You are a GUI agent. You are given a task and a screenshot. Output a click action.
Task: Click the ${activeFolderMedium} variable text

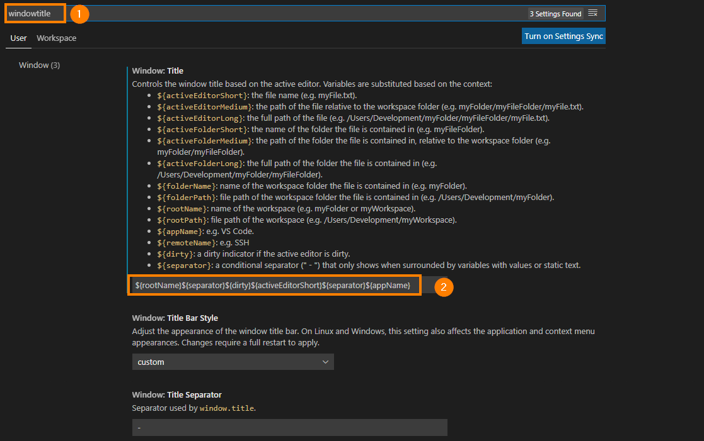[204, 141]
